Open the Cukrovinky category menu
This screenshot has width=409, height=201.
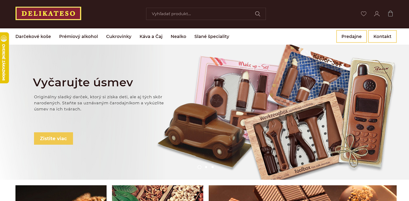pyautogui.click(x=119, y=36)
